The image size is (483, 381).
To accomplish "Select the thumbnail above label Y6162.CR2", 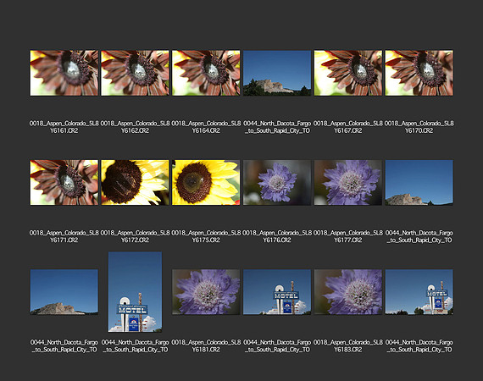I will tap(135, 73).
